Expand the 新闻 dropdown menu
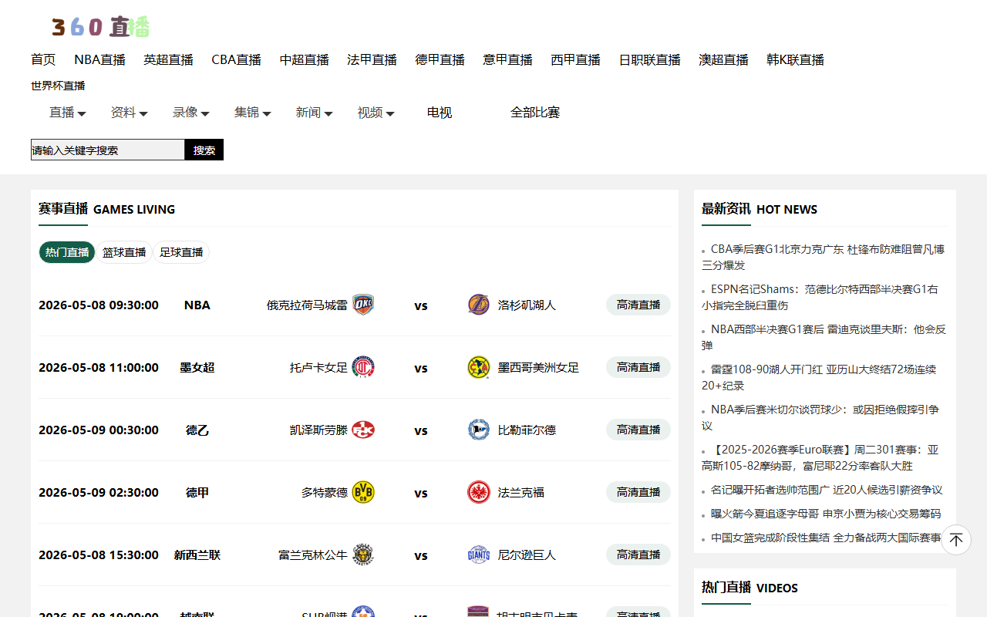Screen dimensions: 987x617 pos(314,113)
